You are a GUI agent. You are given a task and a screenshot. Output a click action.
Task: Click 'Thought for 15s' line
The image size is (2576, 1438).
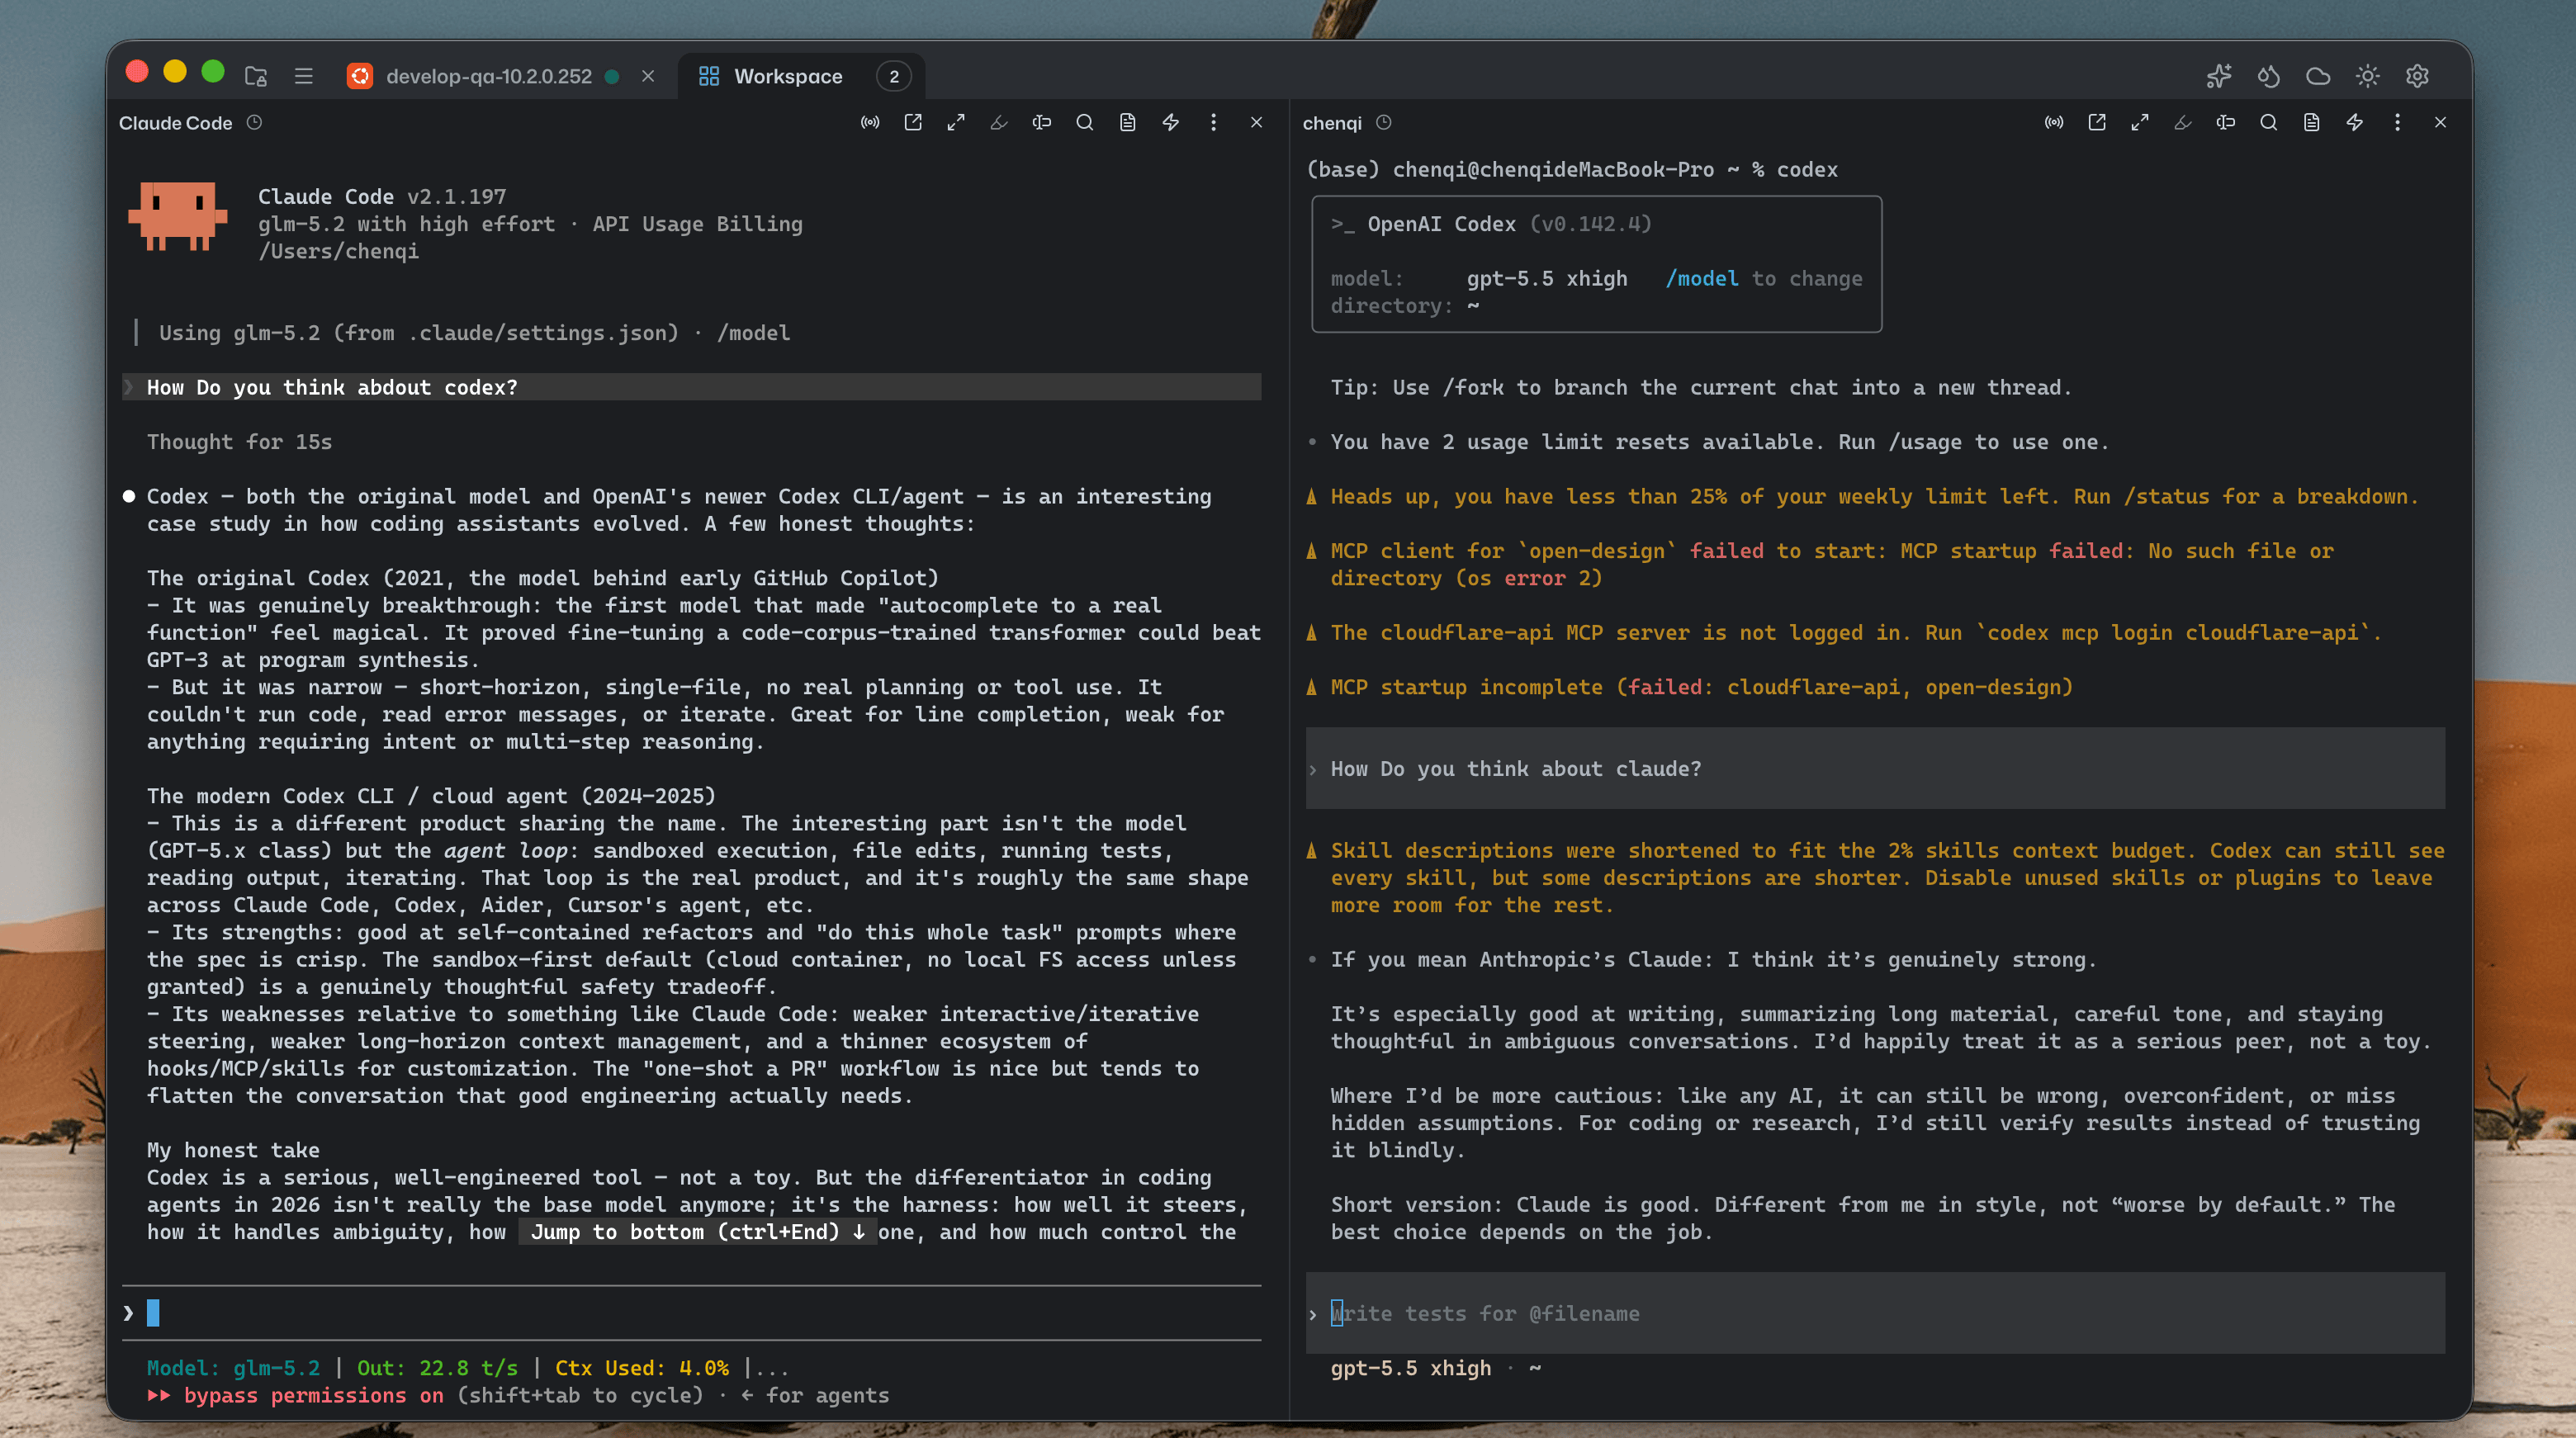click(239, 442)
